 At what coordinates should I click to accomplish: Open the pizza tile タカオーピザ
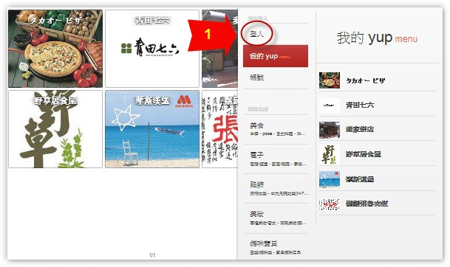[x=55, y=49]
